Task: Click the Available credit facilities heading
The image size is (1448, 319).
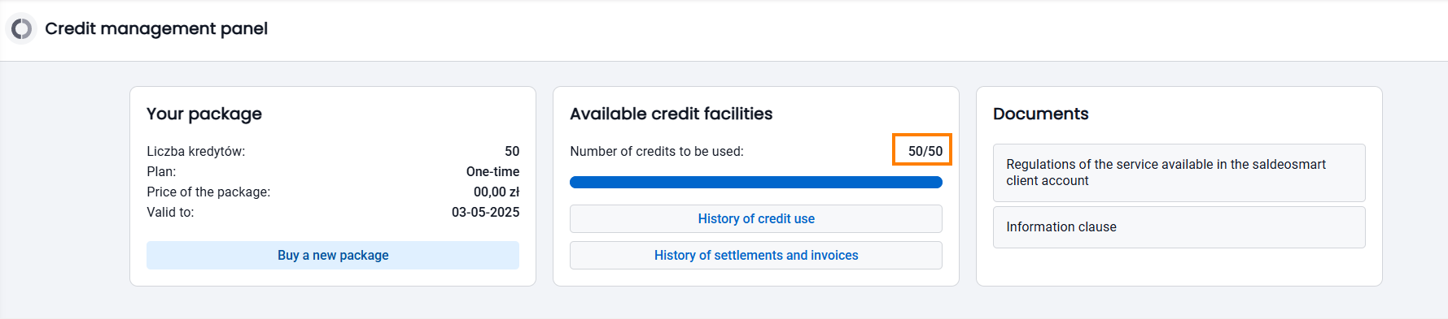Action: click(x=671, y=114)
